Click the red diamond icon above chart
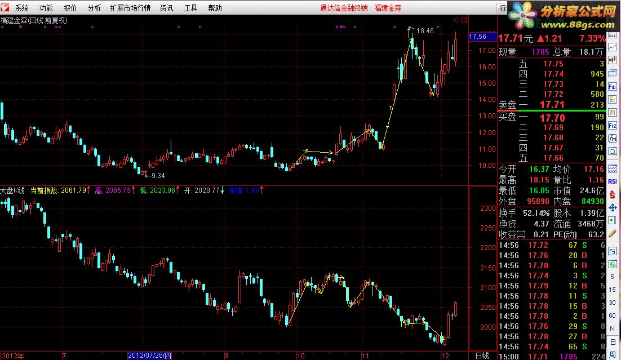 pos(456,20)
